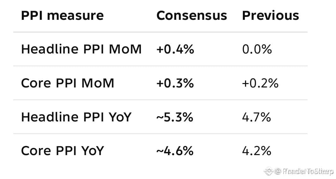Click the 4.7% previous value
The height and width of the screenshot is (179, 336).
pos(256,117)
